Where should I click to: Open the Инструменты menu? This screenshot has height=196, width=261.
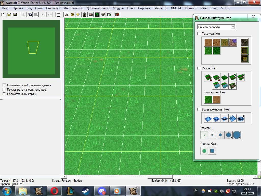coord(73,8)
